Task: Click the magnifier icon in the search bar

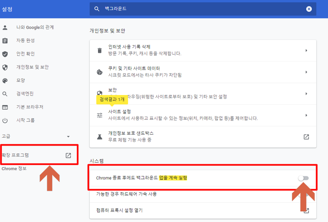Action: point(97,9)
